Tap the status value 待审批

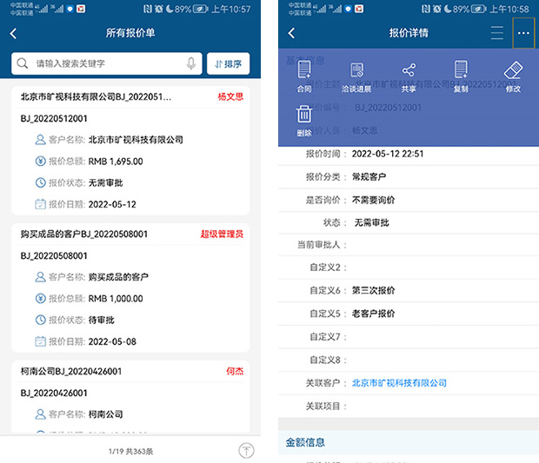click(x=102, y=321)
